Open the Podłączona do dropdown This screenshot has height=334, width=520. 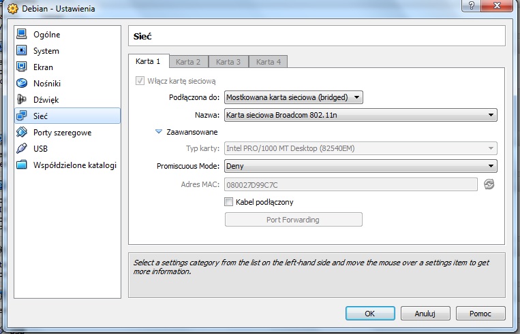[x=293, y=97]
